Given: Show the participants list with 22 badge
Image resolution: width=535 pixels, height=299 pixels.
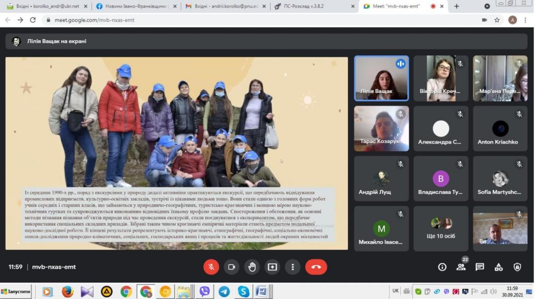Looking at the screenshot, I should tap(461, 267).
